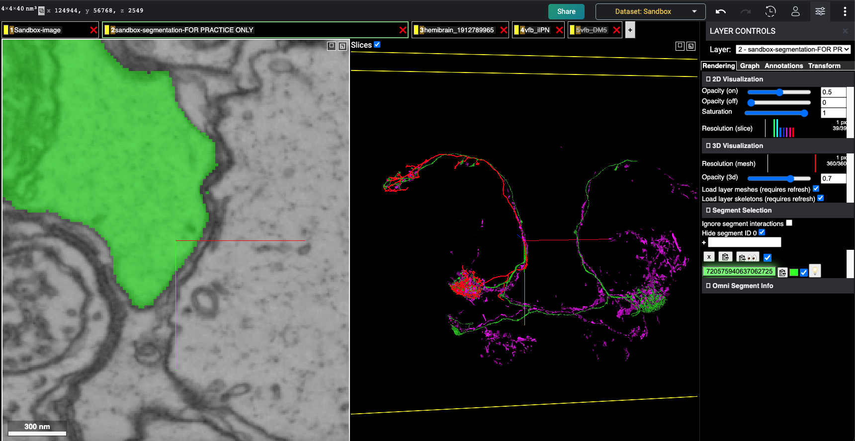Open the Dataset: Sandbox dropdown

pyautogui.click(x=650, y=11)
